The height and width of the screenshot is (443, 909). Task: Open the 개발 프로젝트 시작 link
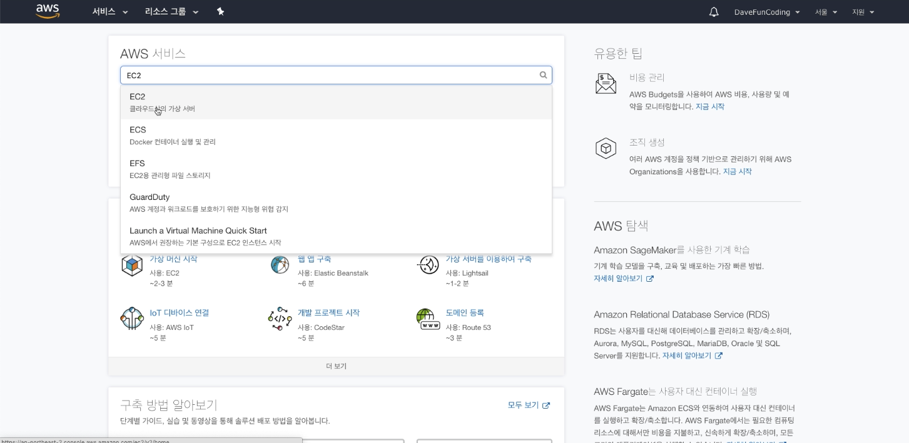(x=328, y=313)
